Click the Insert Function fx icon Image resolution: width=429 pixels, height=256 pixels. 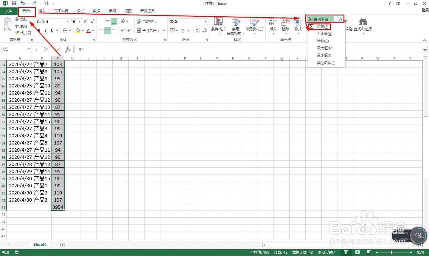(x=68, y=49)
